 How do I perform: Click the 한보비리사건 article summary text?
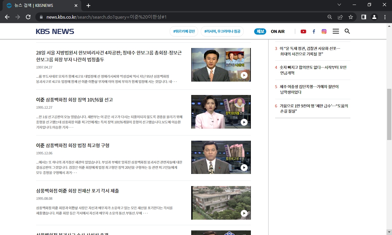tap(106, 79)
